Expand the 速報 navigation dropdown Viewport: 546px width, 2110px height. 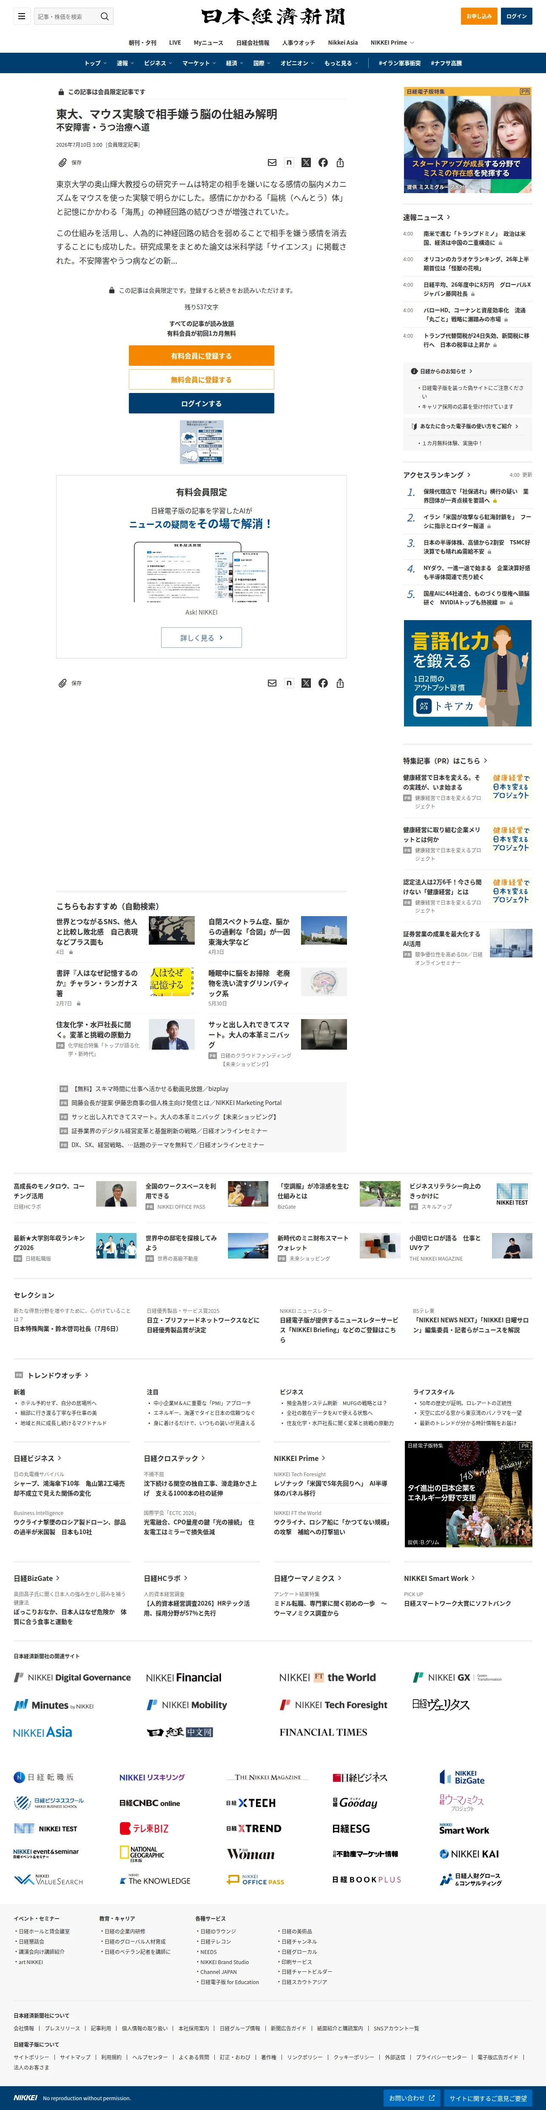125,63
